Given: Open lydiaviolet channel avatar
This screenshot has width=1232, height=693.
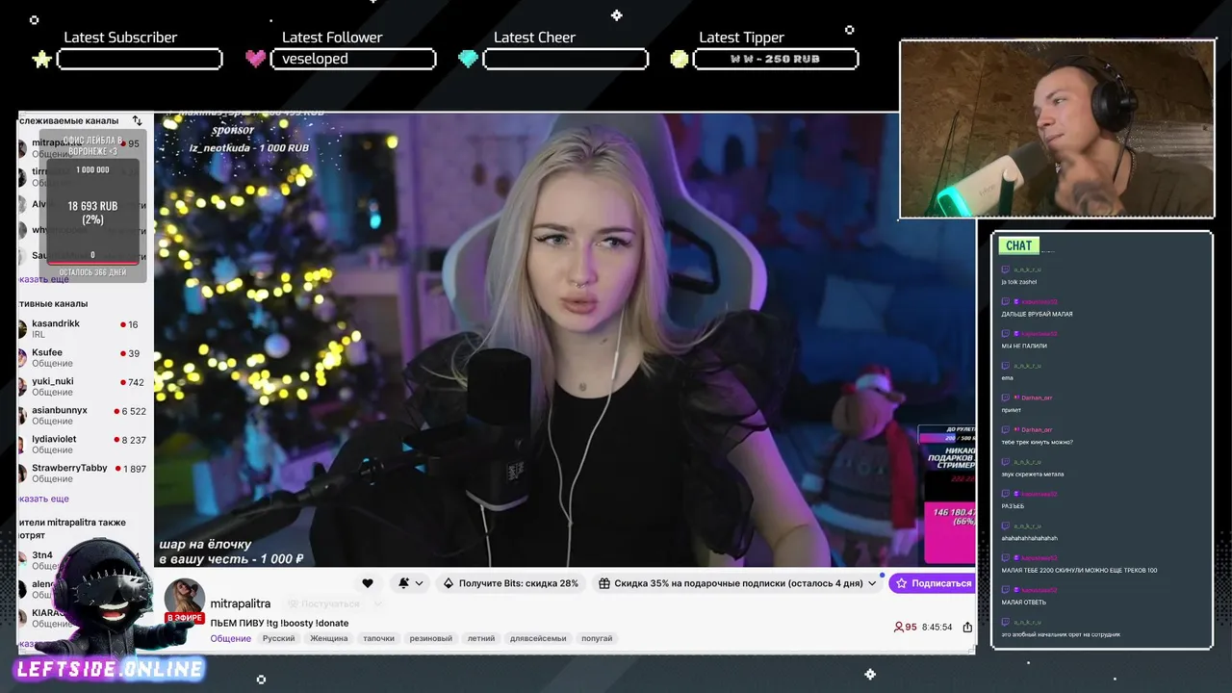Looking at the screenshot, I should [23, 445].
